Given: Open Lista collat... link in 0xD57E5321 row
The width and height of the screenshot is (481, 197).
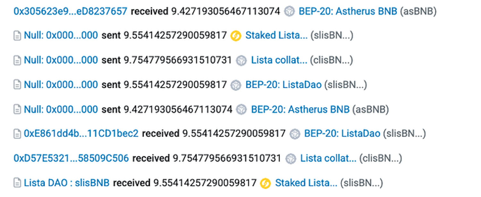Looking at the screenshot, I should click(x=328, y=158).
